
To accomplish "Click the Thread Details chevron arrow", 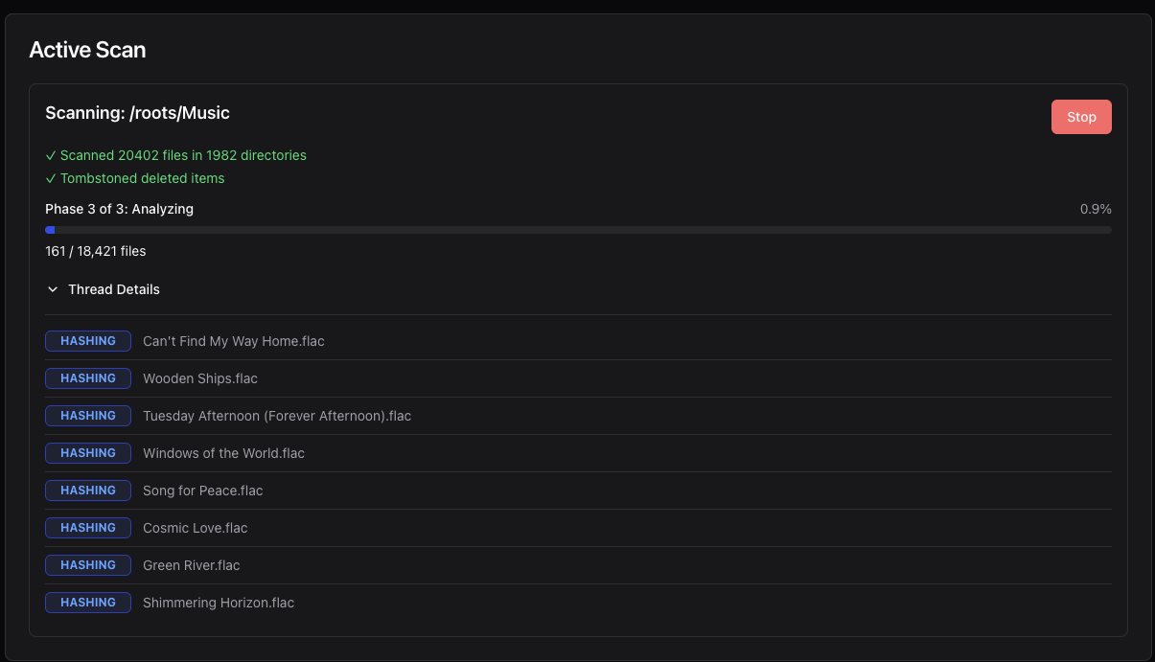I will tap(53, 289).
